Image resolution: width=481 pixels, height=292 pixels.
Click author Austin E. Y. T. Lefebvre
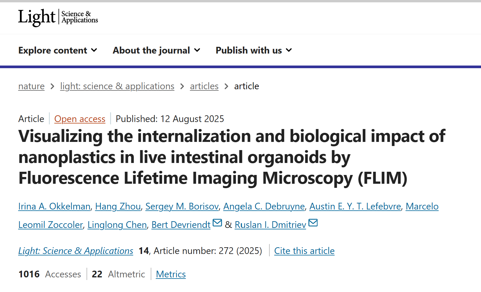click(x=355, y=206)
